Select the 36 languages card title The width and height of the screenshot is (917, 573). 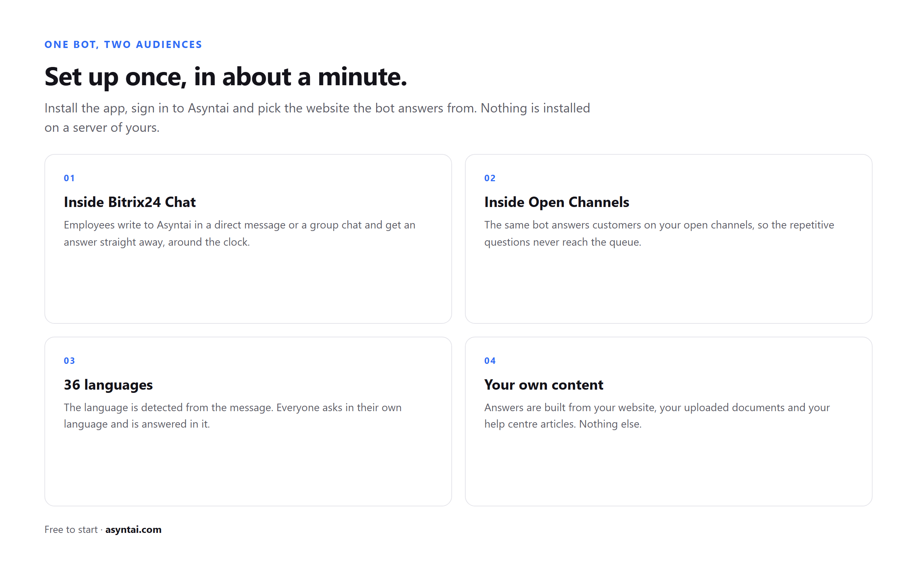109,385
